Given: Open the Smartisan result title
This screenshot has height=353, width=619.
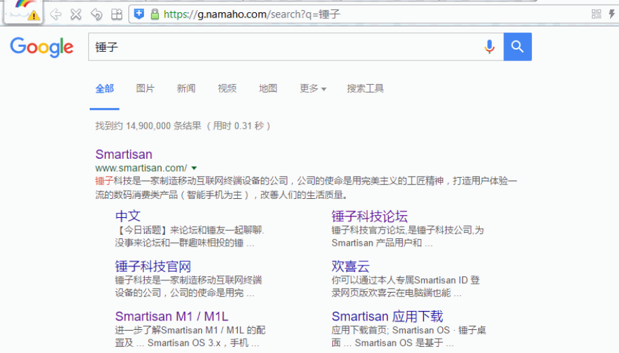Looking at the screenshot, I should 124,154.
